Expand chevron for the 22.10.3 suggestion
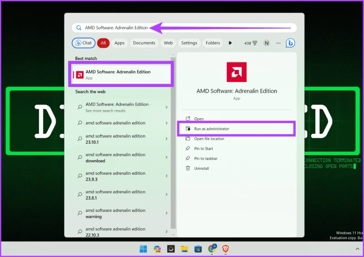The width and height of the screenshot is (364, 257). pyautogui.click(x=167, y=232)
